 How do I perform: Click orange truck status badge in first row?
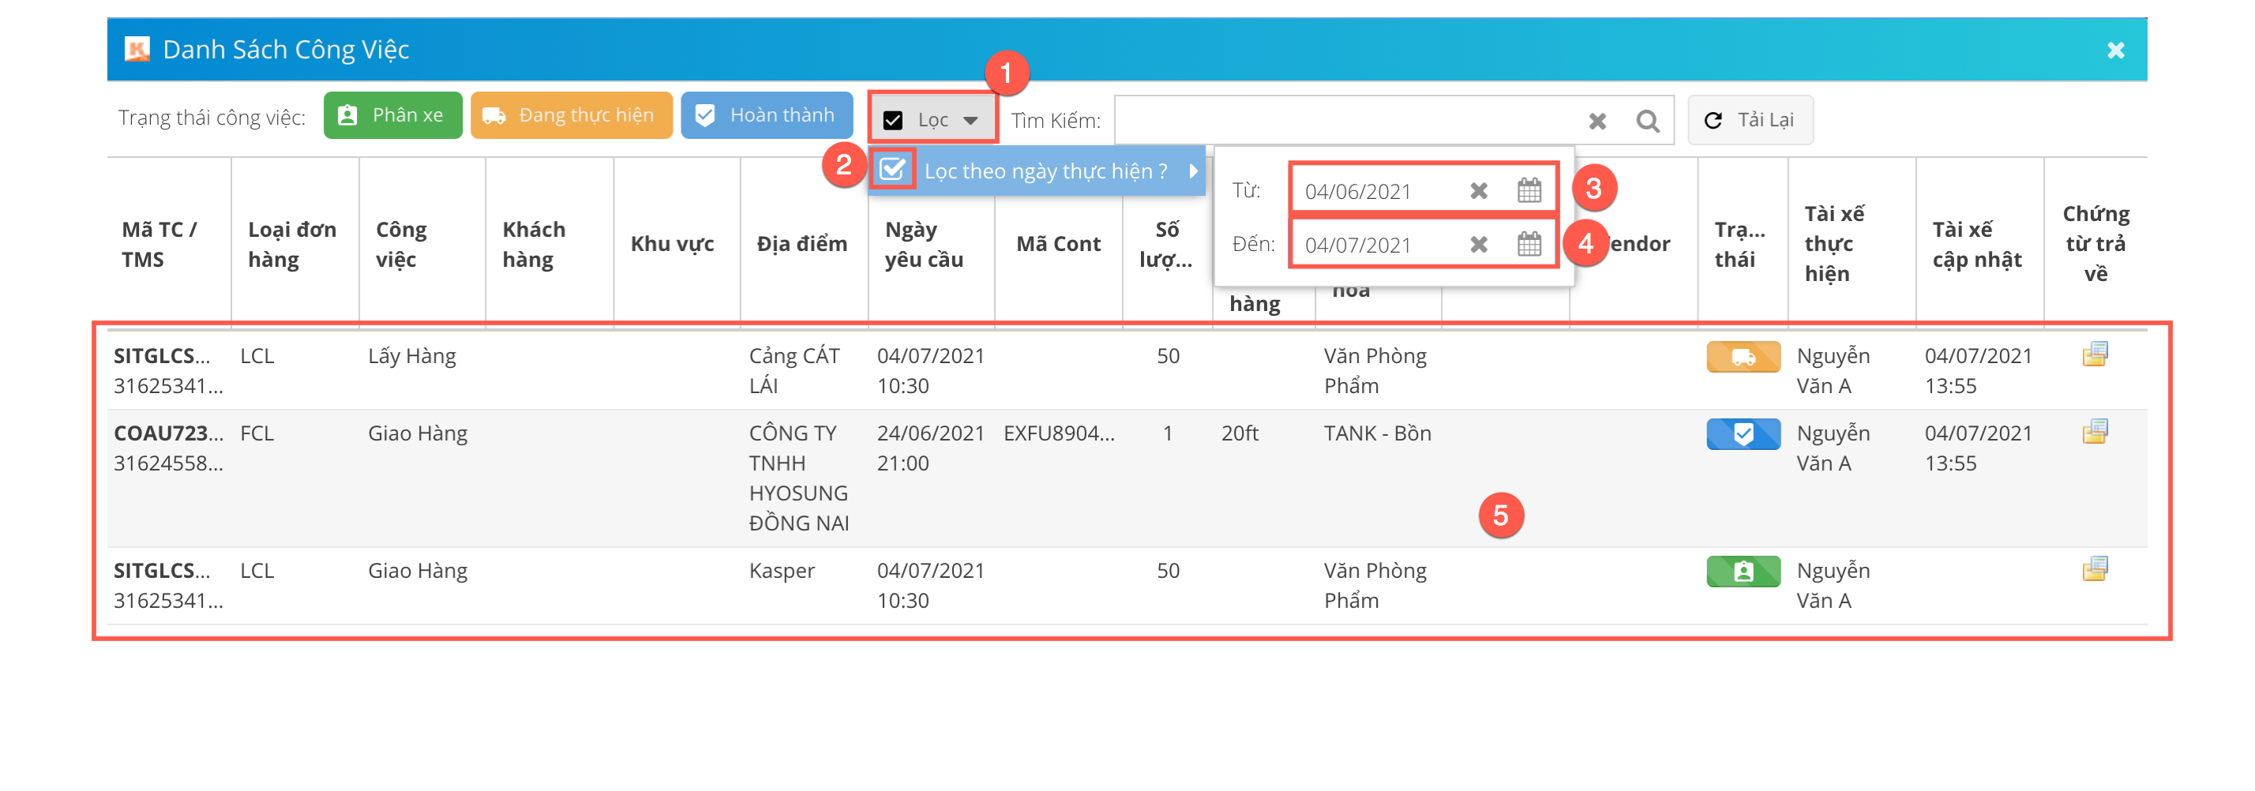1742,357
